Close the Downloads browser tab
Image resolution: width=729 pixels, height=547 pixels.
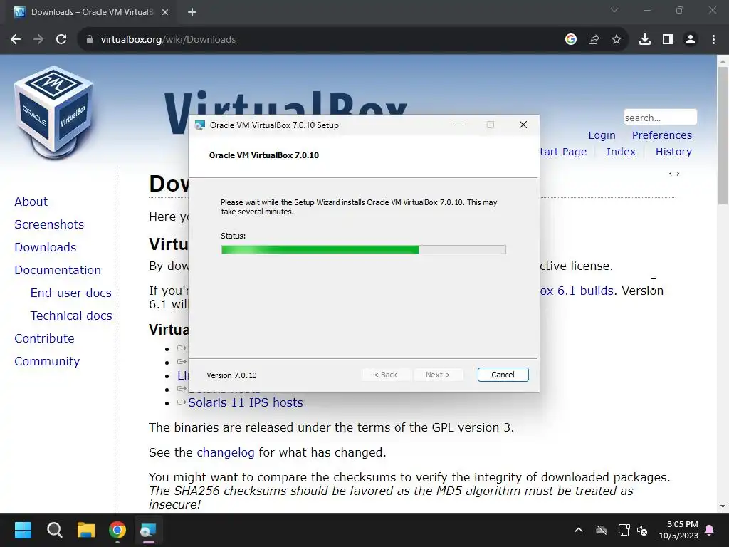pyautogui.click(x=165, y=12)
